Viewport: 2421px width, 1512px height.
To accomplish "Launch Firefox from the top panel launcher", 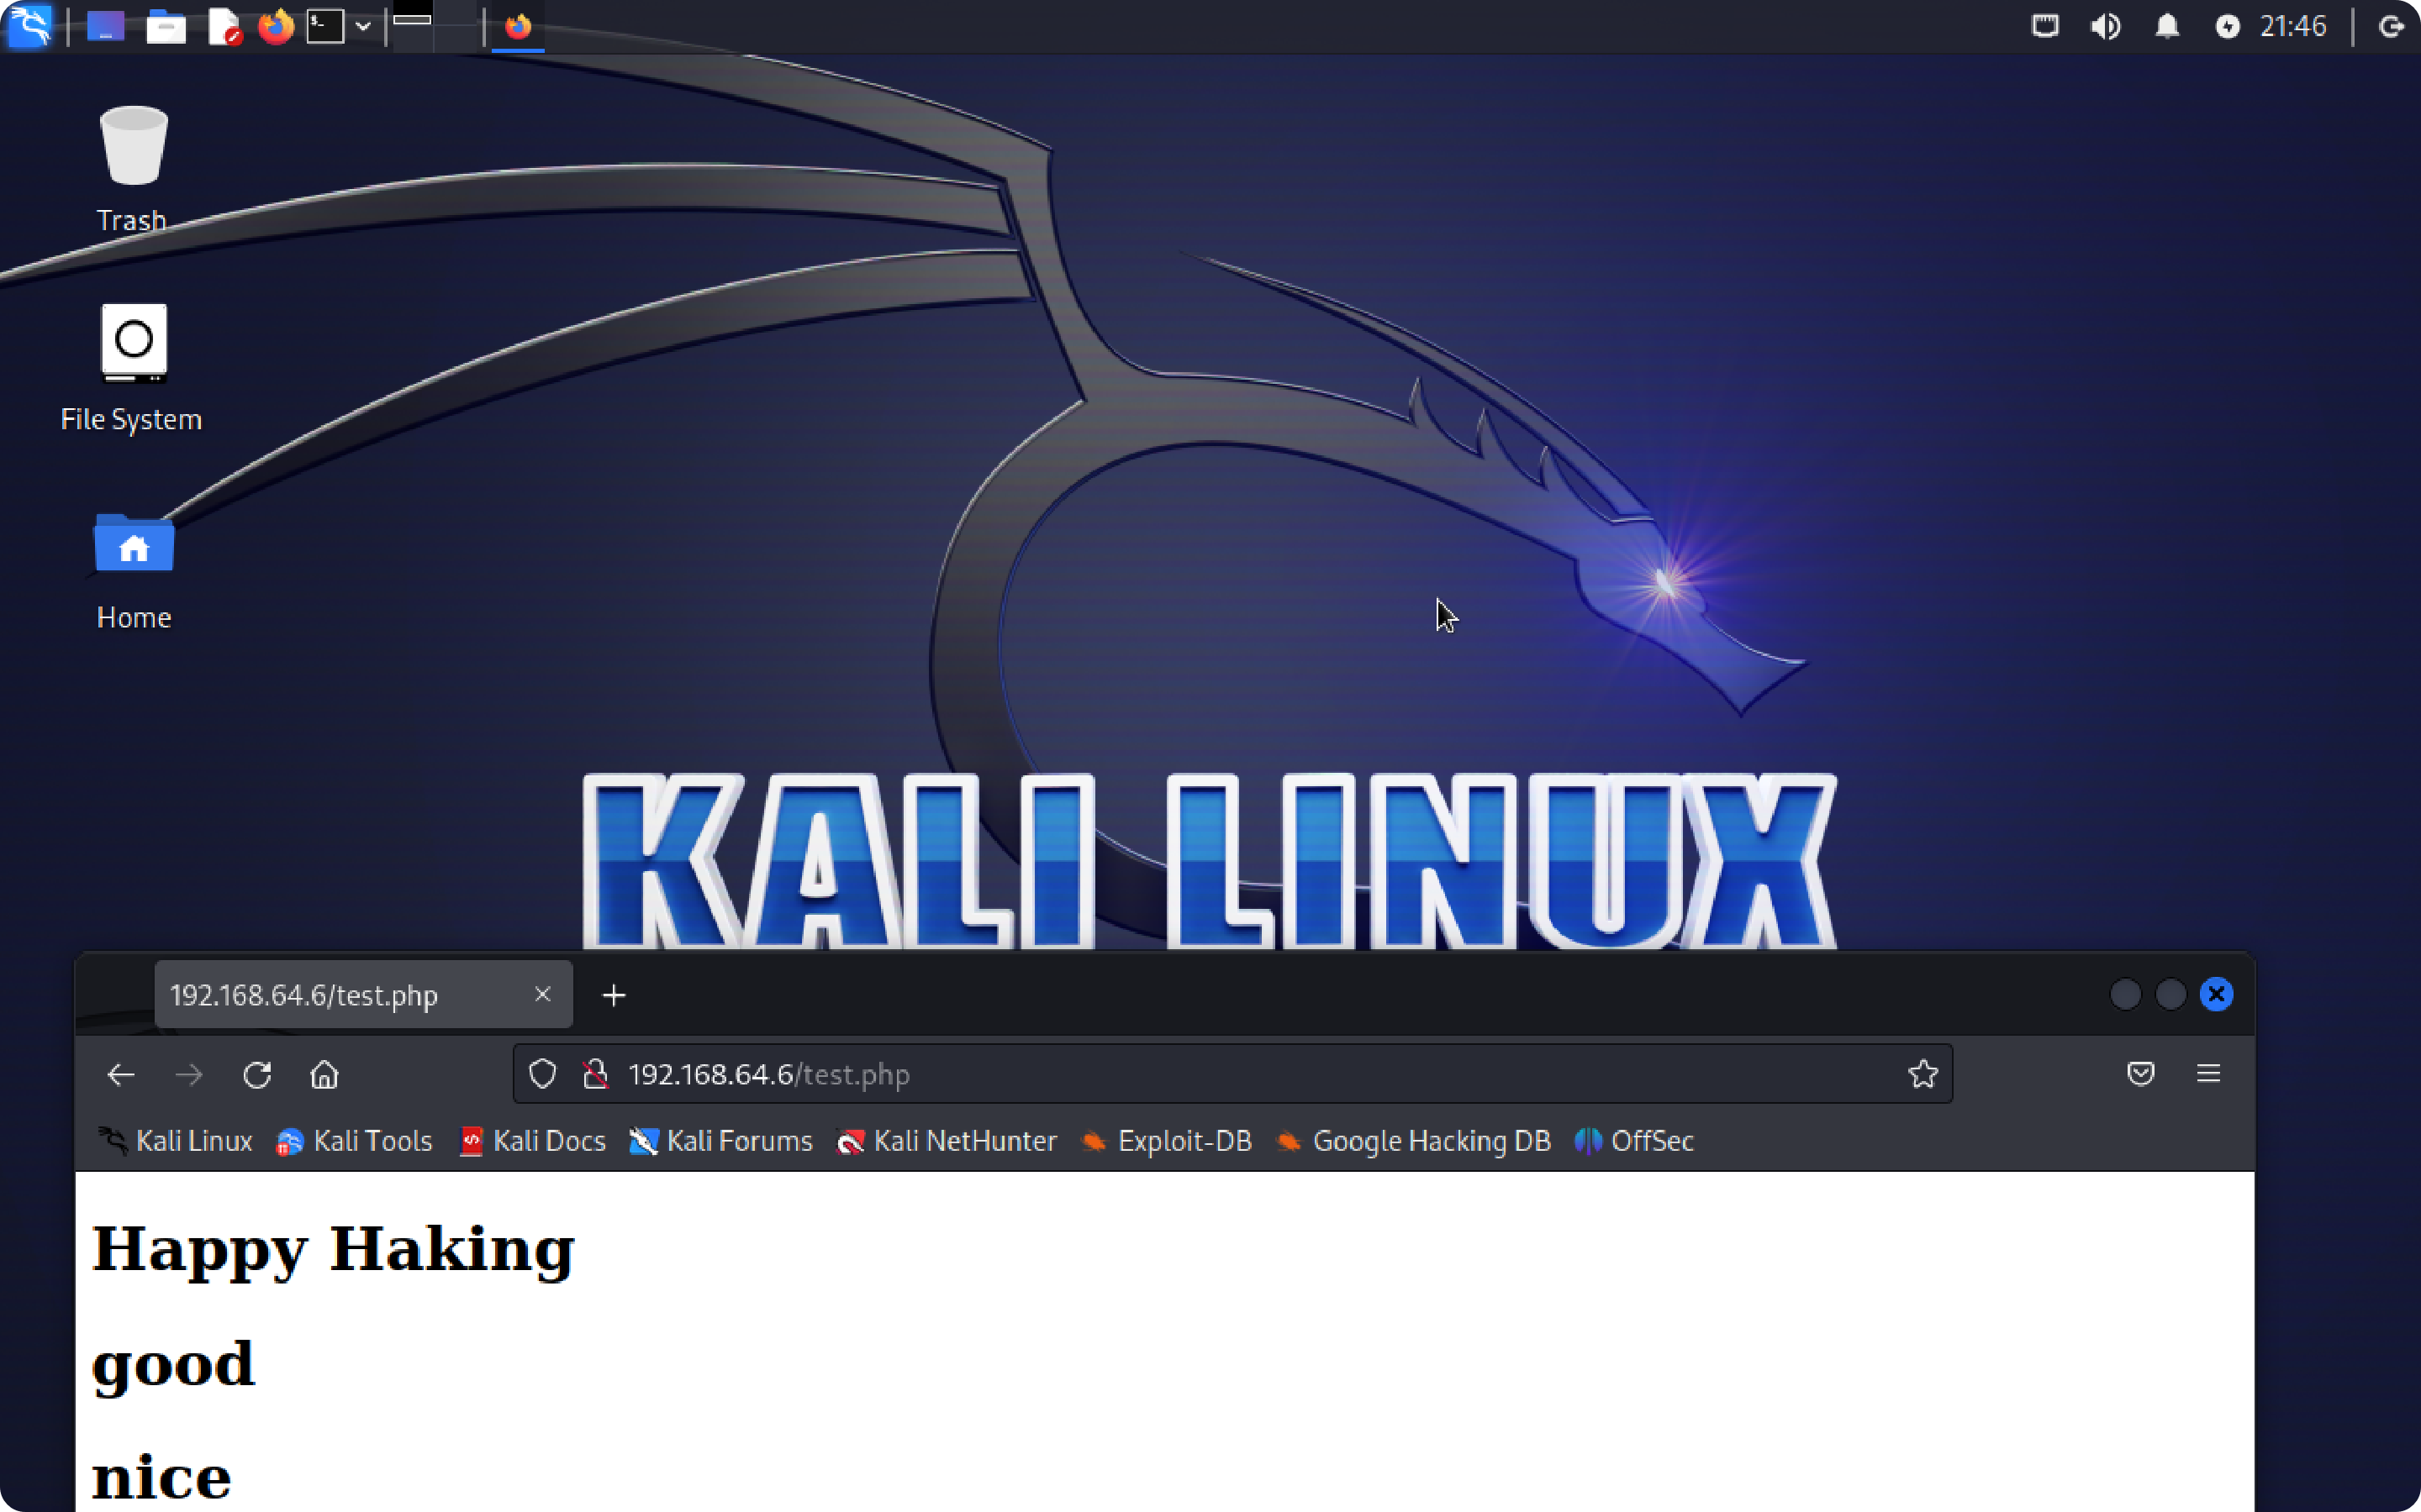I will [x=275, y=26].
